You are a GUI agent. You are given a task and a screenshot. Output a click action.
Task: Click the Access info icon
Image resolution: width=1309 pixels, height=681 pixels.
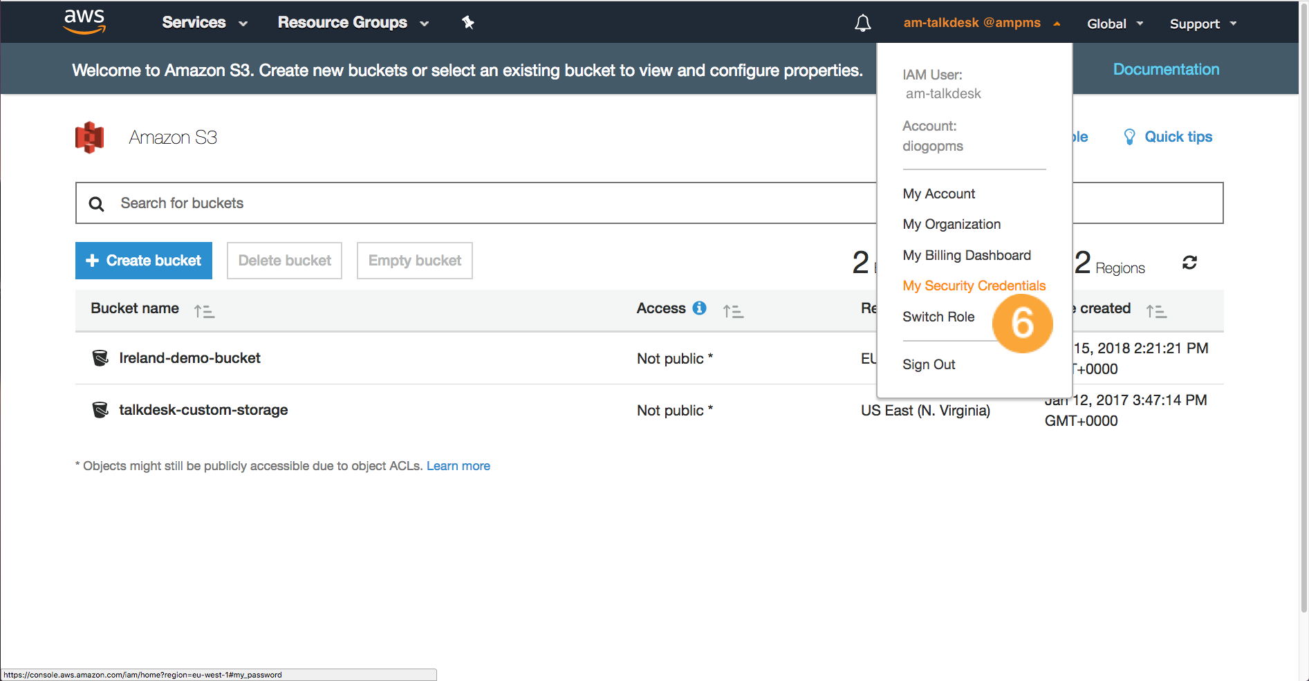(x=699, y=308)
